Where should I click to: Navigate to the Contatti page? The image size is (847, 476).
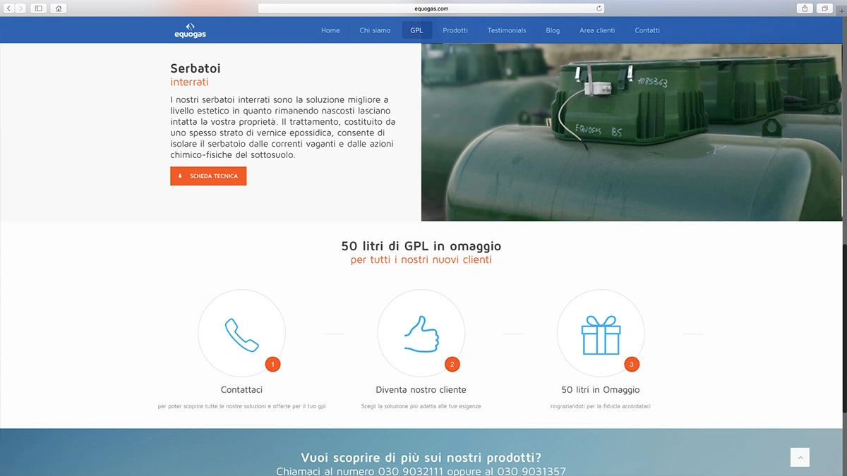[647, 30]
